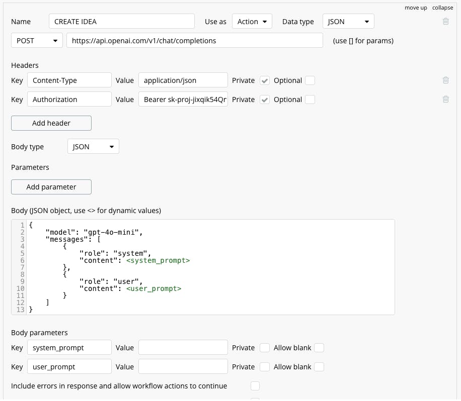Viewport: 461px width, 401px height.
Task: Click the user_prompt key field
Action: pyautogui.click(x=69, y=367)
